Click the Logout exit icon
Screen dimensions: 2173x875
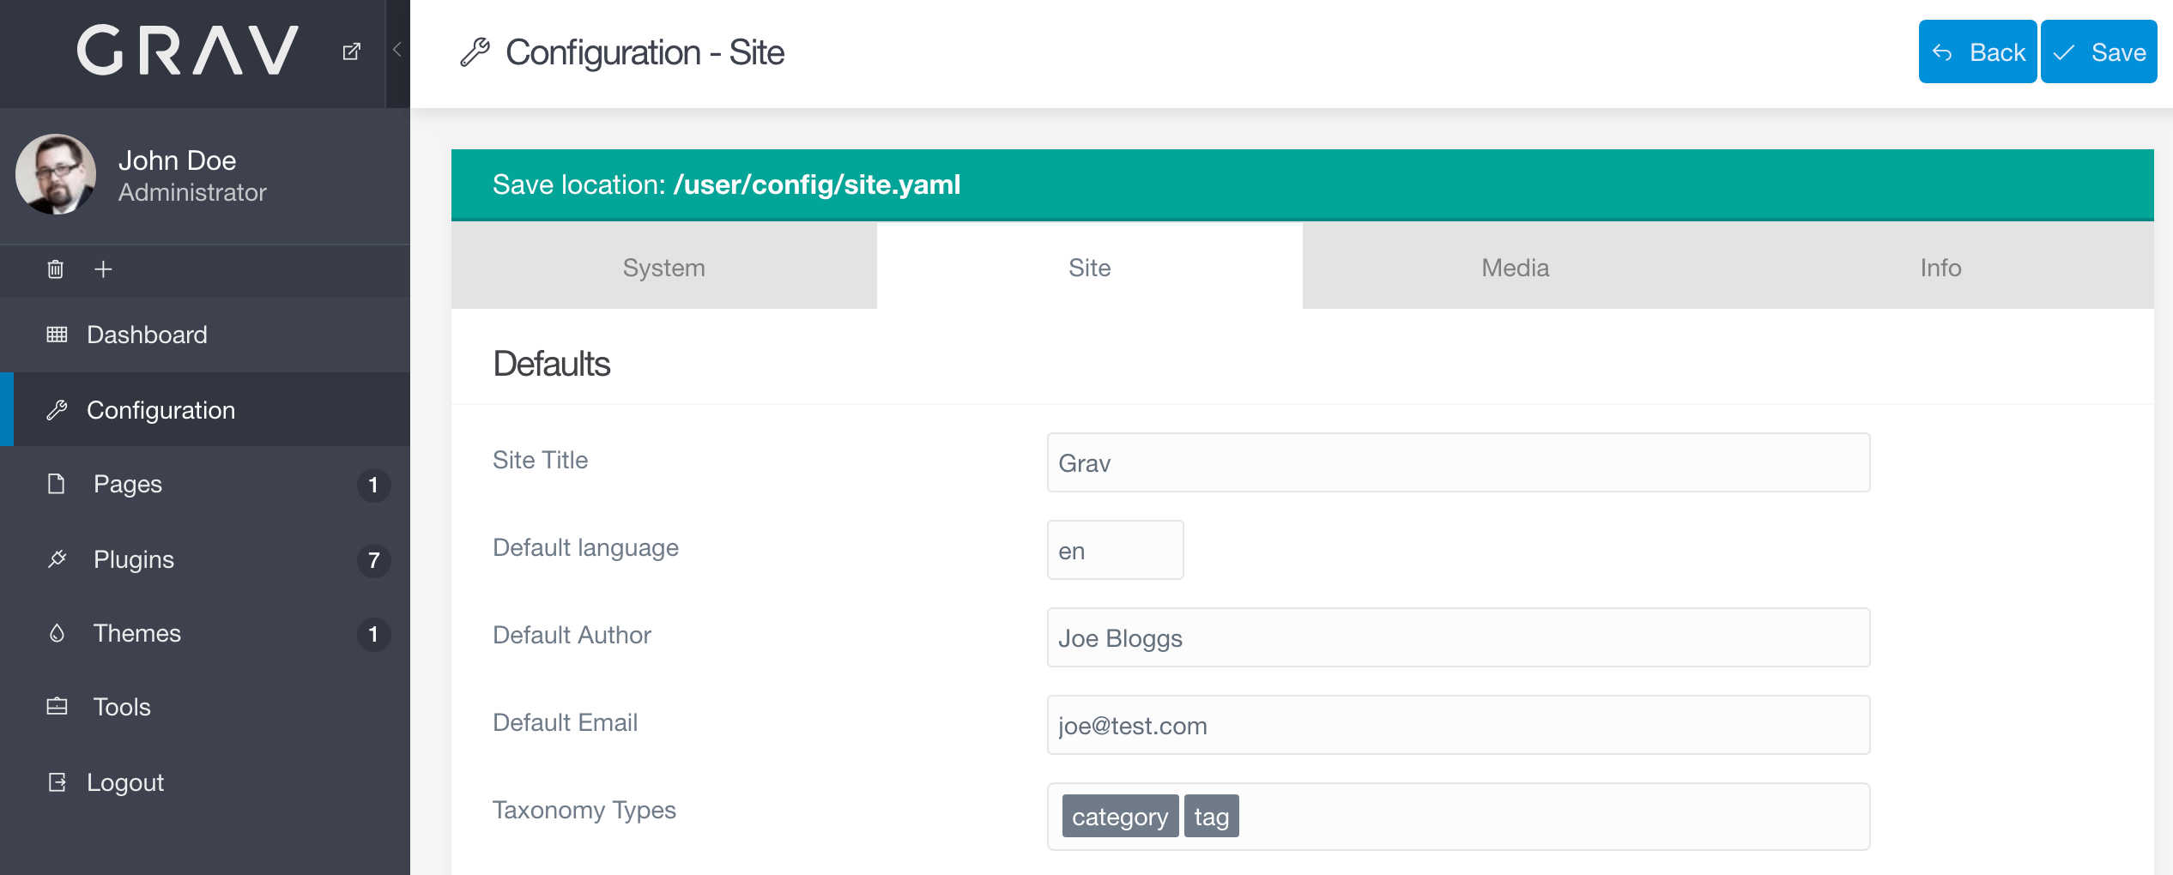tap(57, 781)
